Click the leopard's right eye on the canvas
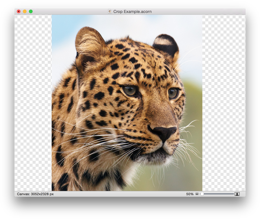This screenshot has height=219, width=260. [x=173, y=93]
